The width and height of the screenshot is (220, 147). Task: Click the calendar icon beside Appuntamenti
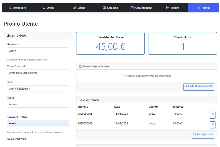coord(132,8)
